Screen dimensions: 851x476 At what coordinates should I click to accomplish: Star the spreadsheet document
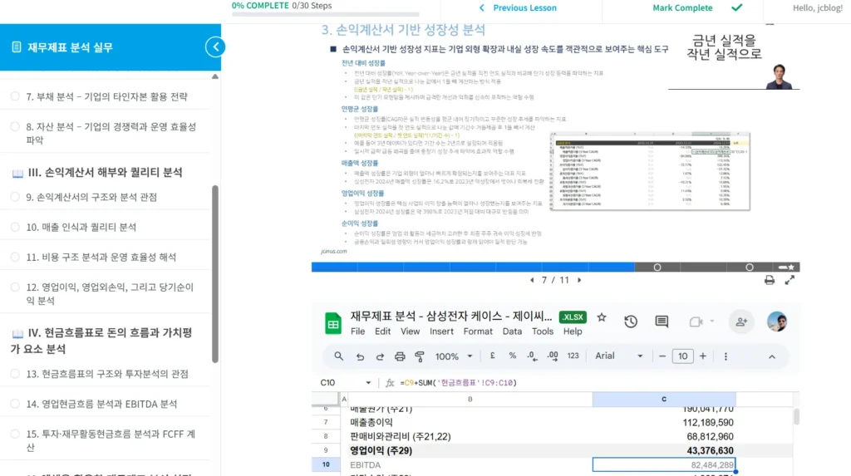[x=602, y=317]
